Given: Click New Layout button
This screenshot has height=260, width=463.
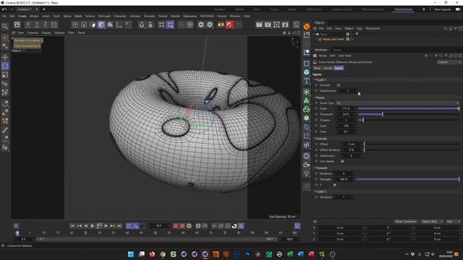Looking at the screenshot, I should [x=442, y=9].
